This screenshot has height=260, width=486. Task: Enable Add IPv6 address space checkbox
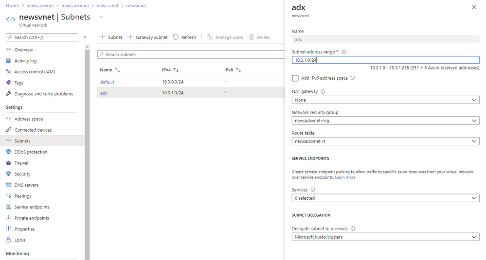coord(295,78)
